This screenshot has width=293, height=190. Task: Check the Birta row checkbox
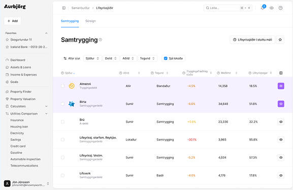pyautogui.click(x=62, y=104)
